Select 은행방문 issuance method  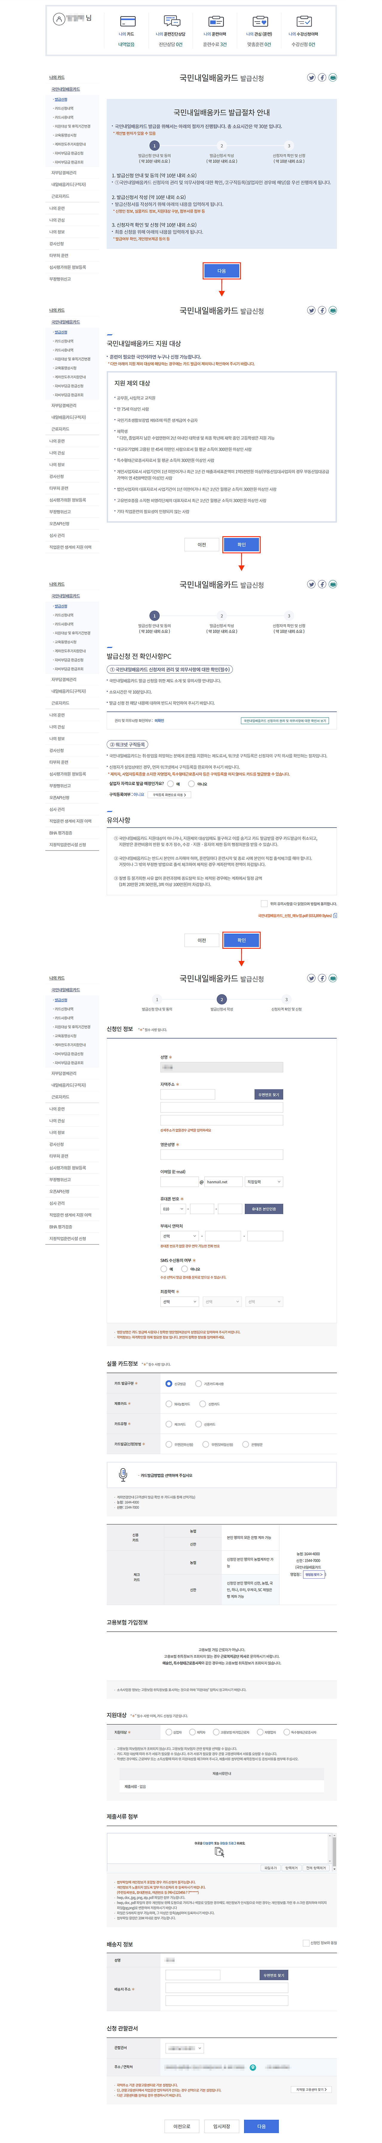246,1444
